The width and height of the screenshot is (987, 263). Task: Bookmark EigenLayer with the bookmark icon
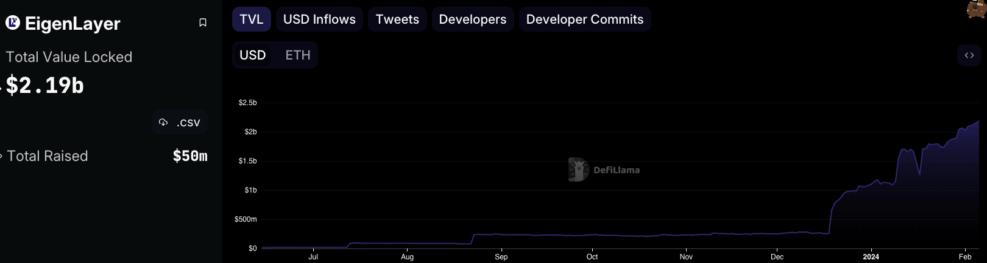[203, 22]
